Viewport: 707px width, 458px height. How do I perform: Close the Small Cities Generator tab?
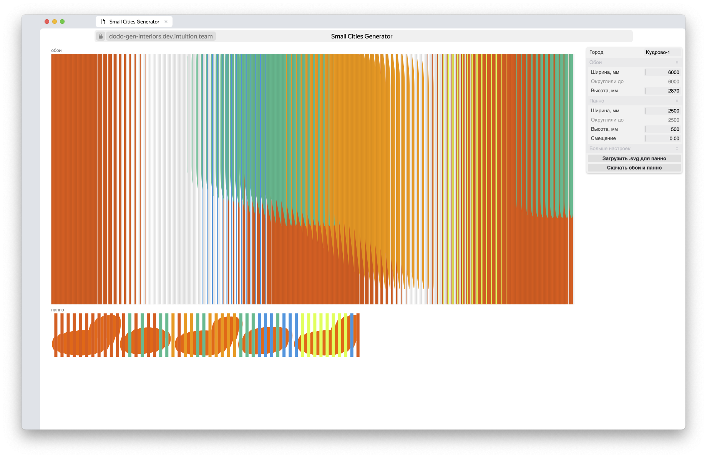[166, 22]
